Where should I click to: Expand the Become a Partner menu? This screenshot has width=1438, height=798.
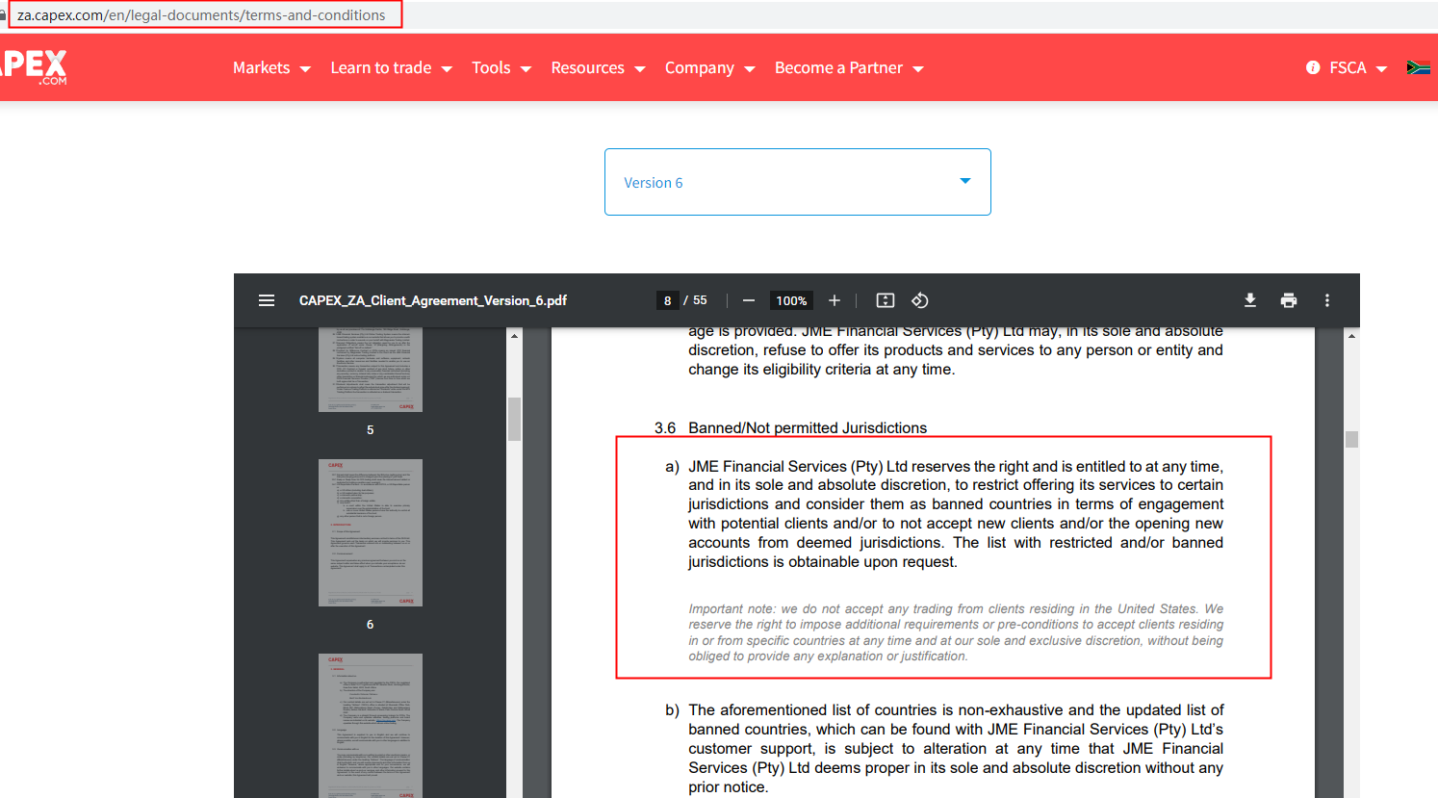click(x=849, y=68)
